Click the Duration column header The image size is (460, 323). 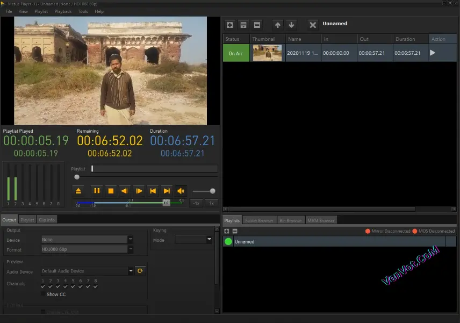click(410, 39)
